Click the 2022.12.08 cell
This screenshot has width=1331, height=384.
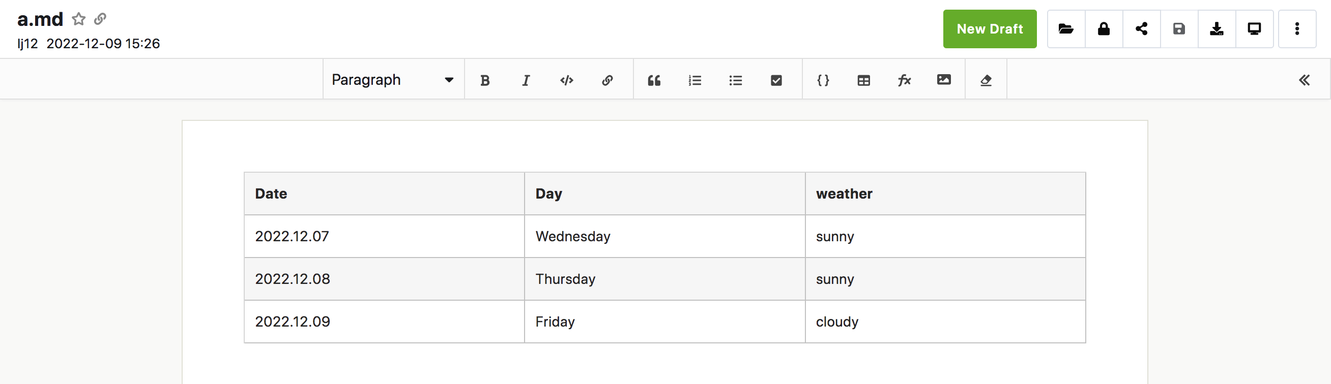point(384,279)
